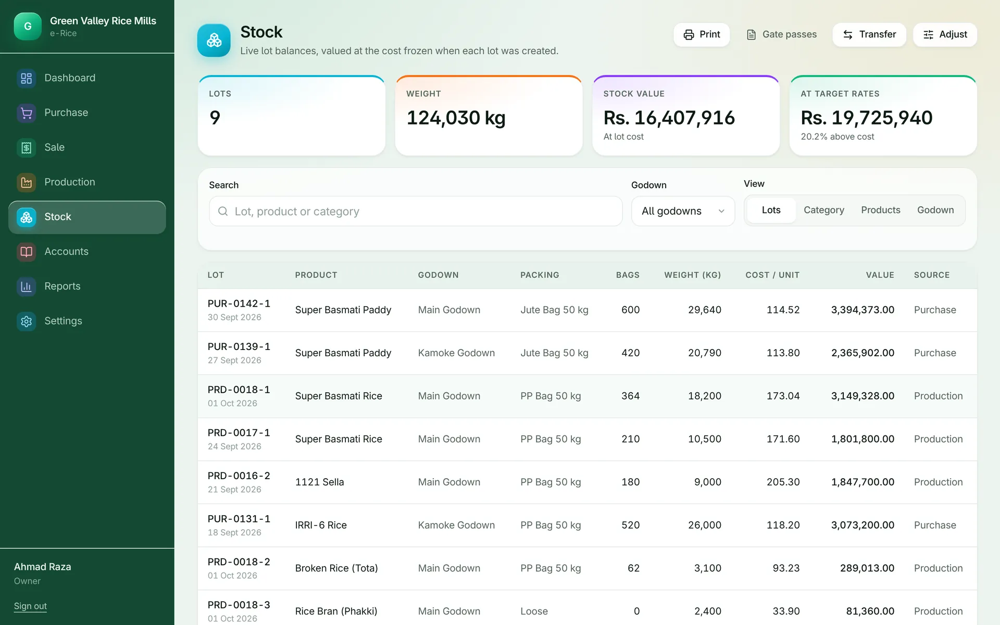
Task: Click the Adjust sliders icon
Action: 928,34
